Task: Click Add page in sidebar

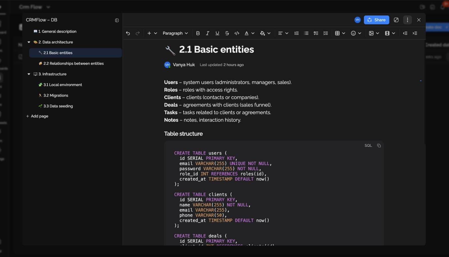Action: 37,116
